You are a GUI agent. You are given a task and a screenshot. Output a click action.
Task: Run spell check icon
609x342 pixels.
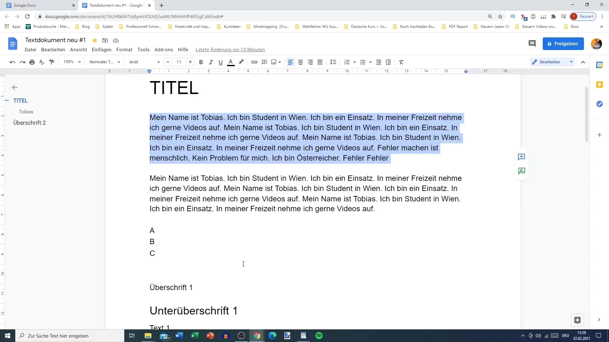tap(42, 62)
